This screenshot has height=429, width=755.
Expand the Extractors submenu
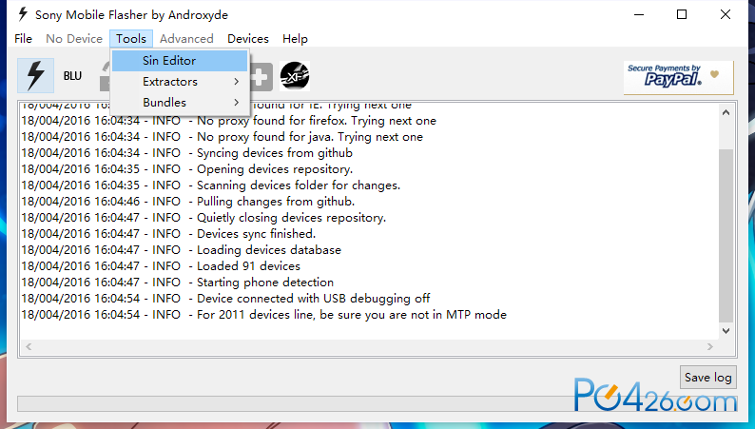180,82
